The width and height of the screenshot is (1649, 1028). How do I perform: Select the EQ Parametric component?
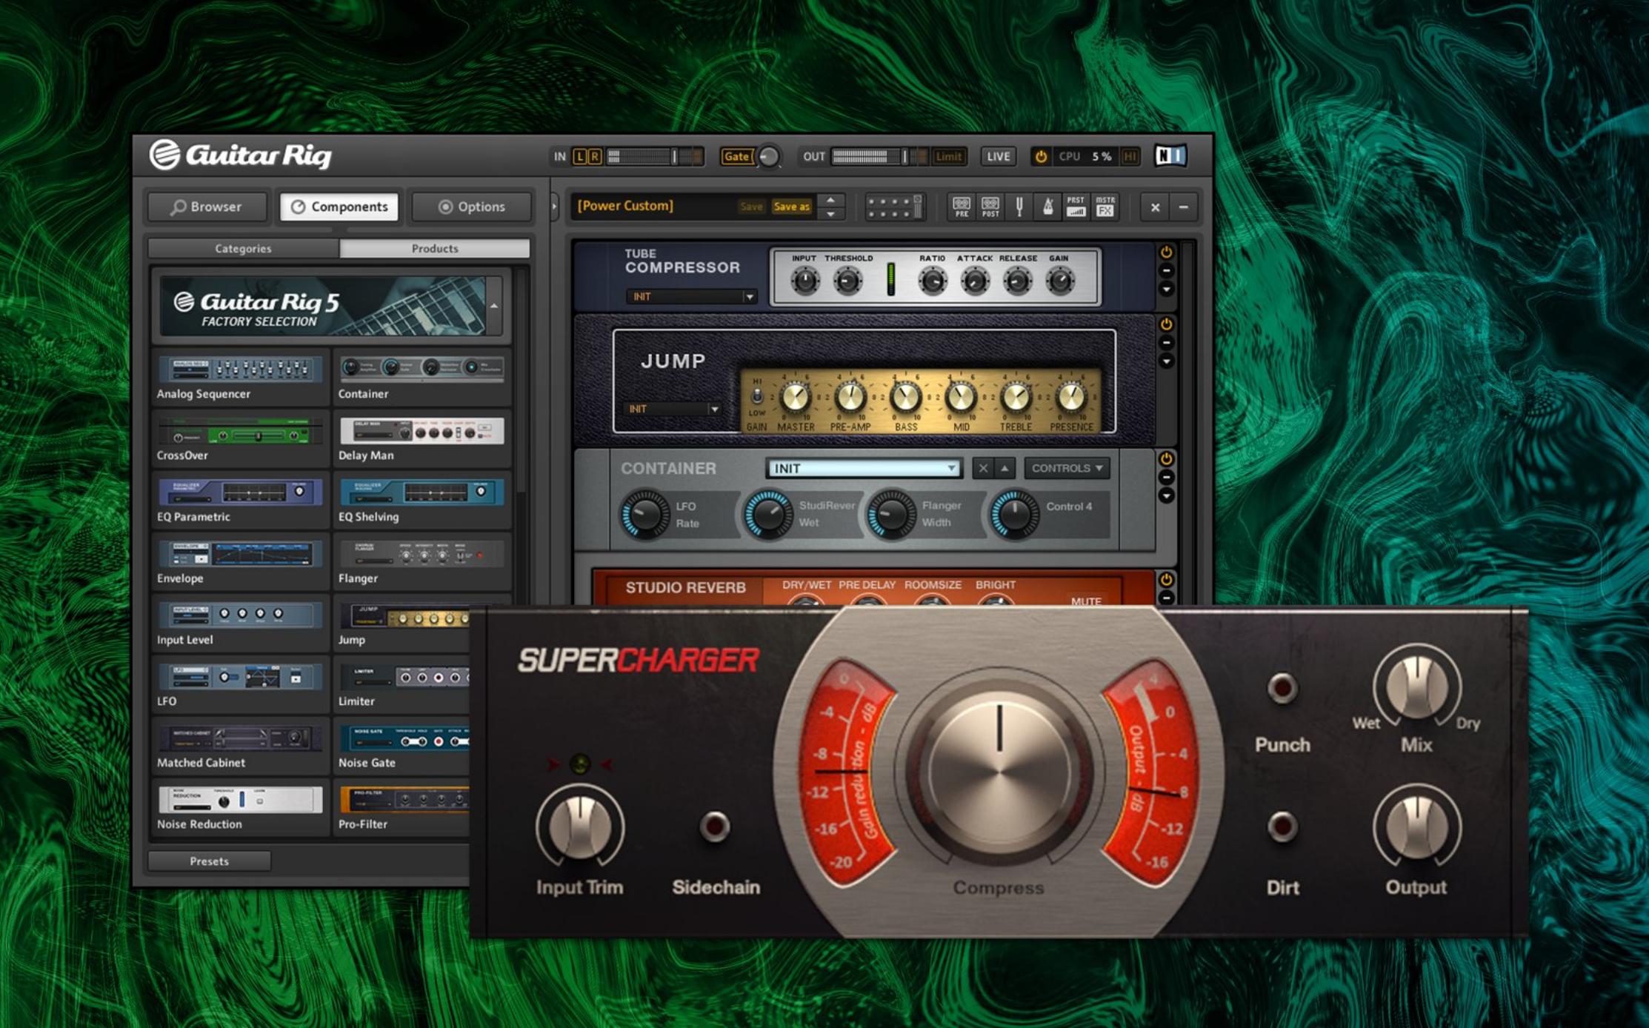(x=240, y=501)
